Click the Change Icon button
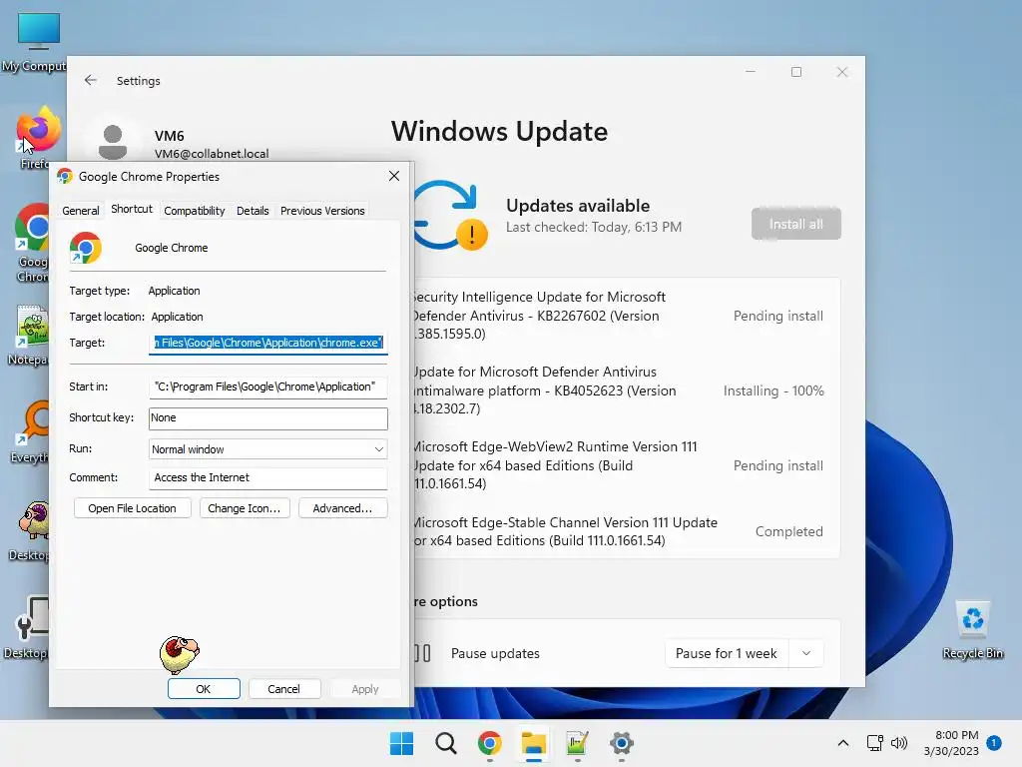Image resolution: width=1022 pixels, height=767 pixels. click(x=244, y=508)
